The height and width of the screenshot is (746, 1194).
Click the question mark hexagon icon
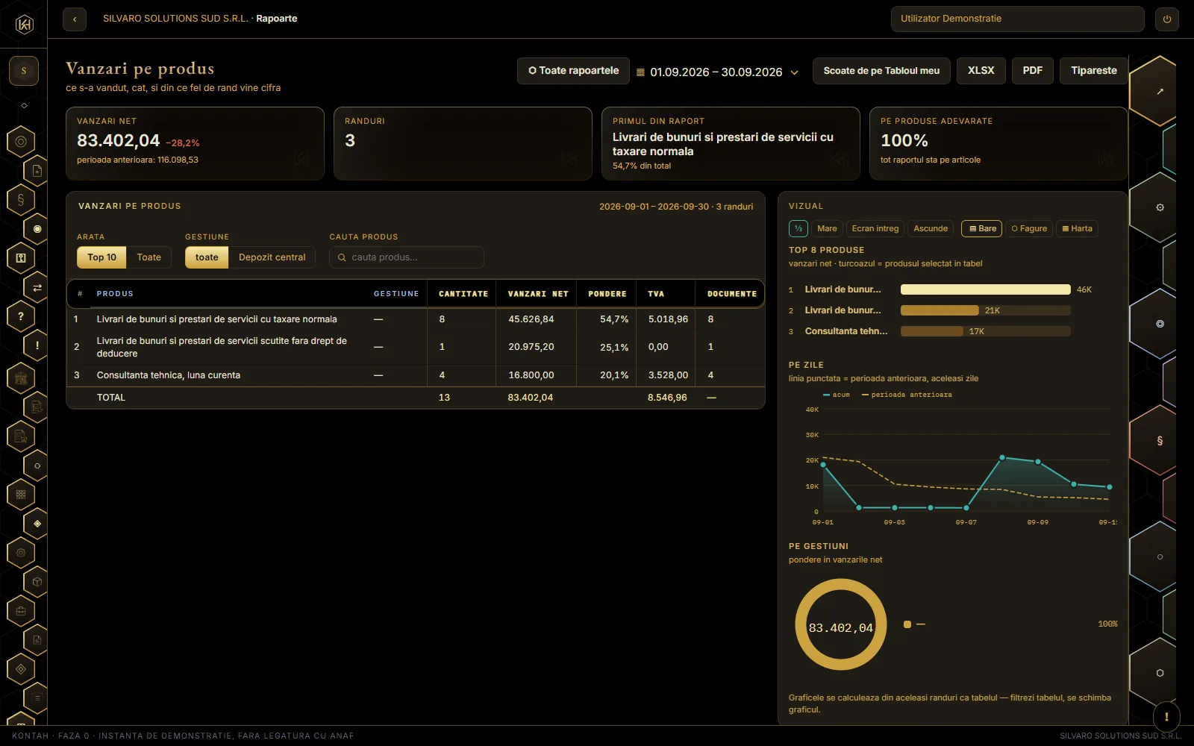21,316
